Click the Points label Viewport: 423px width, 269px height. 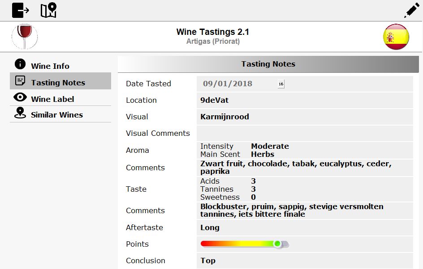137,244
